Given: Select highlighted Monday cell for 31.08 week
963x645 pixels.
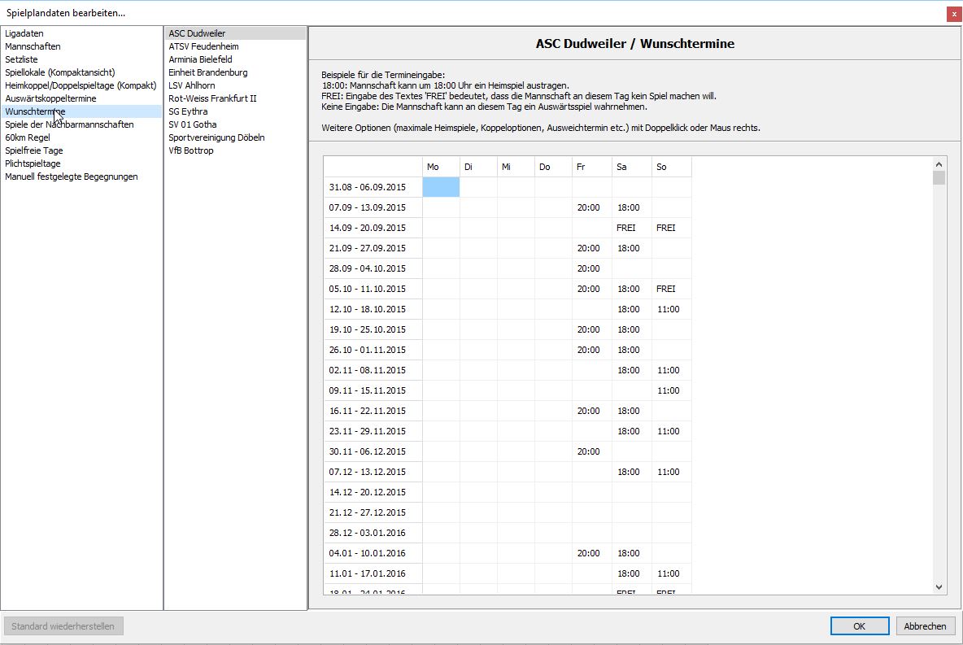Looking at the screenshot, I should [x=441, y=187].
